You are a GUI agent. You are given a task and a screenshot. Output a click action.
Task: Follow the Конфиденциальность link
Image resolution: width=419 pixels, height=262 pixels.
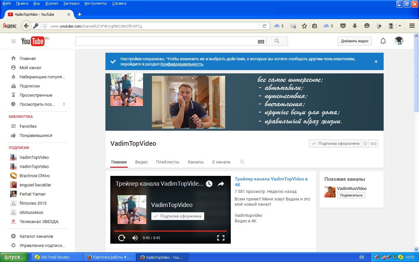click(182, 64)
